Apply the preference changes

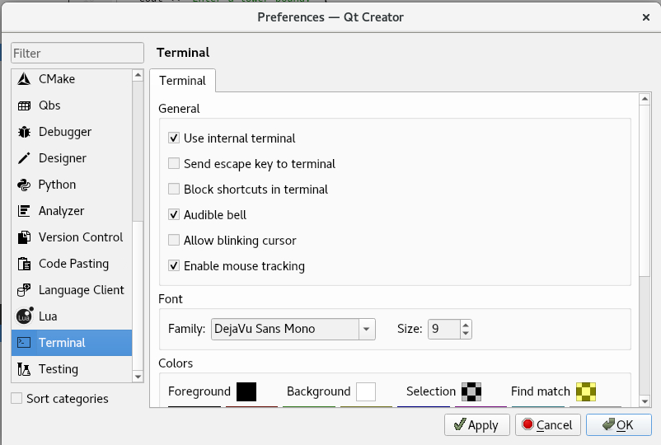(x=476, y=424)
